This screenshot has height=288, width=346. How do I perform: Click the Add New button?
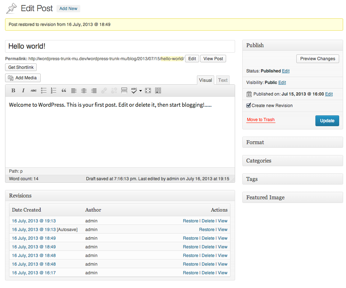pyautogui.click(x=68, y=9)
